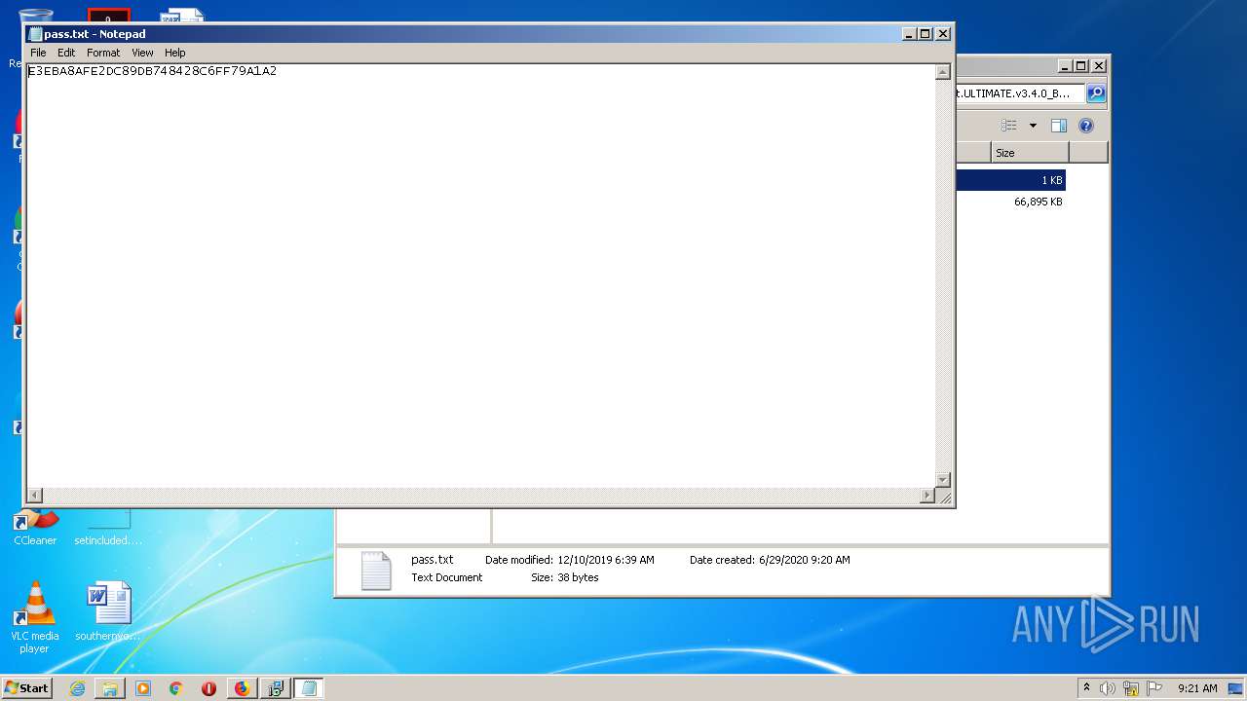Click the pass.txt file icon in details pane
Viewport: 1247px width, 701px height.
click(x=376, y=571)
